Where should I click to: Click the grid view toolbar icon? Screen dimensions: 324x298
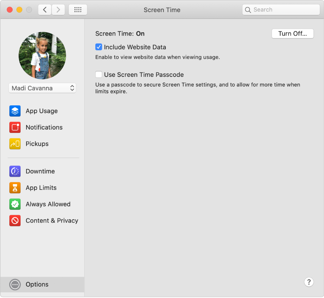78,9
